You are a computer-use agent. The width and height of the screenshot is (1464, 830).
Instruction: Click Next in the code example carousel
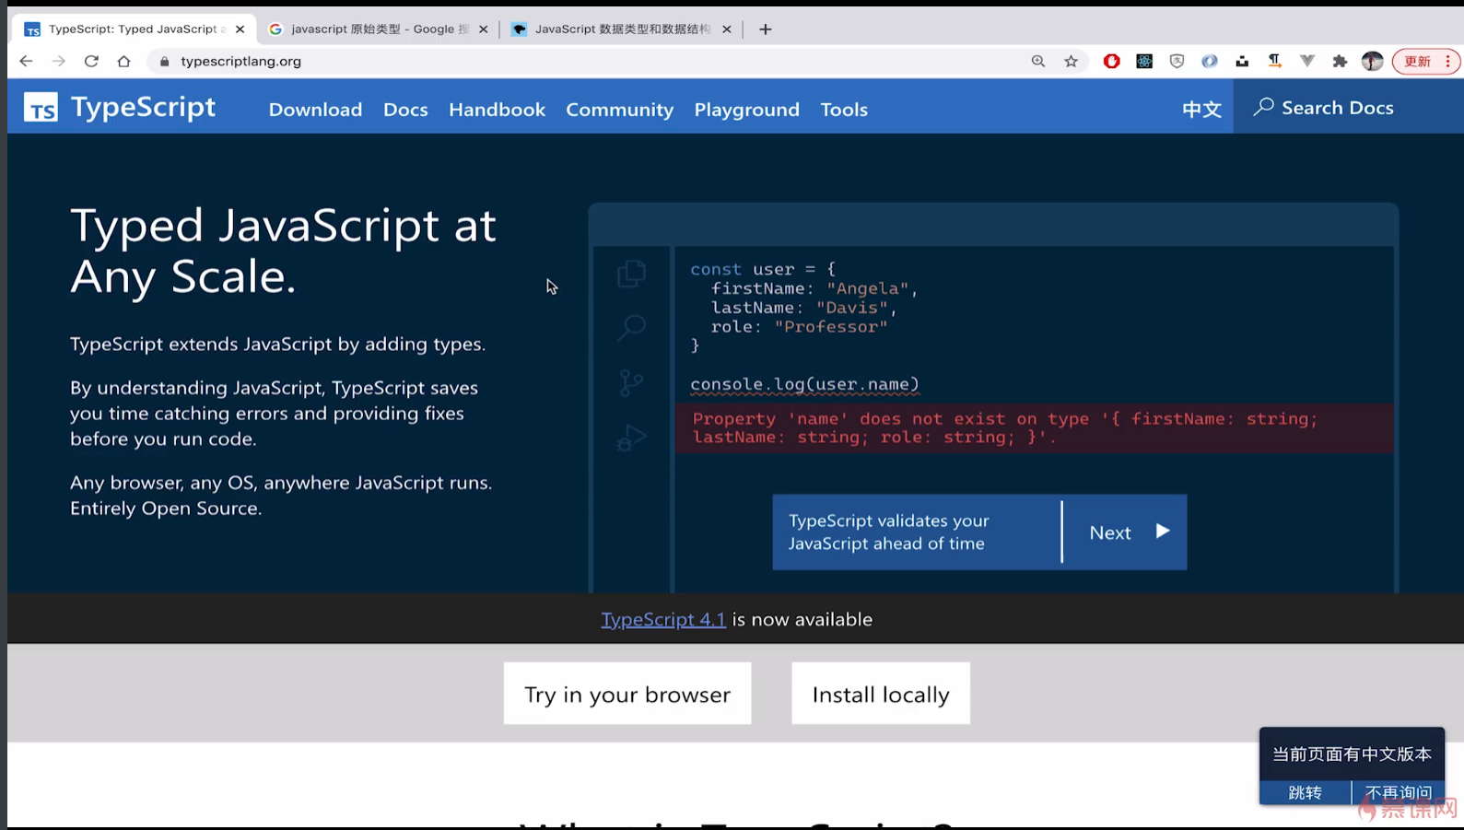coord(1125,532)
